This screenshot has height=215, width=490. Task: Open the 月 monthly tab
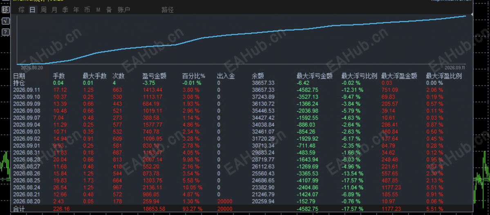tap(54, 10)
